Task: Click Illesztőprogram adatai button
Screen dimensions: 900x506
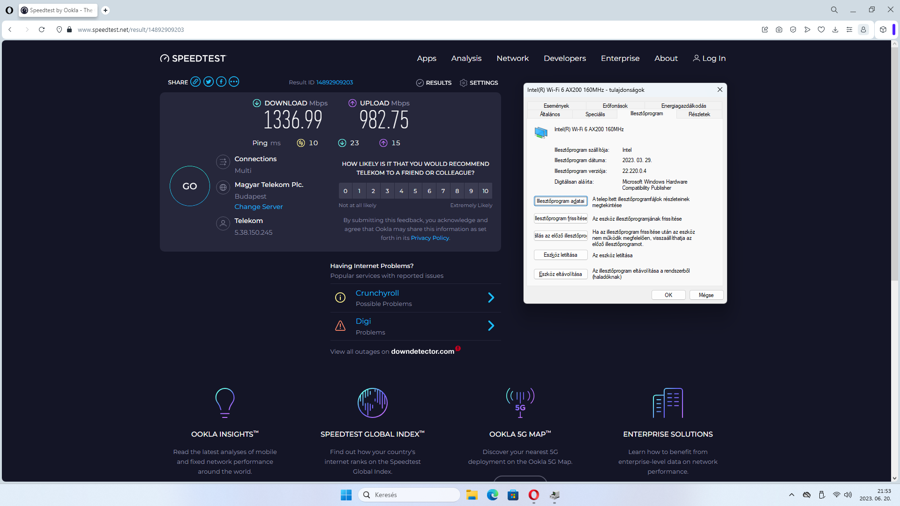Action: pos(561,201)
